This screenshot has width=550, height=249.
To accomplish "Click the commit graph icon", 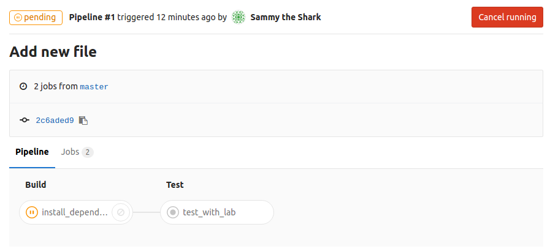I will (x=25, y=121).
